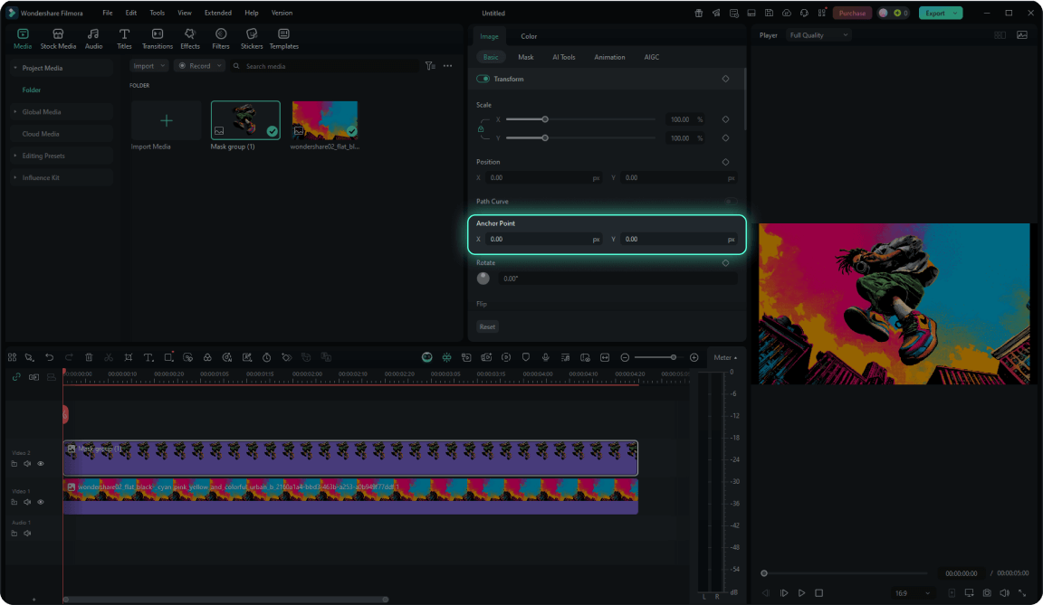The image size is (1043, 605).
Task: Toggle the Transform switch off
Action: point(483,79)
